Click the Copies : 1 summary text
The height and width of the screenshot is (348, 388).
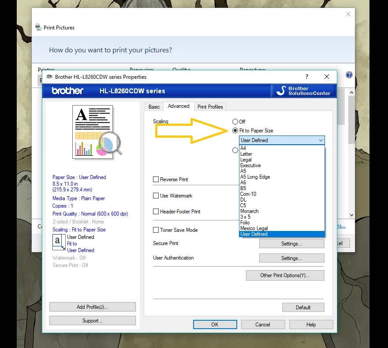pyautogui.click(x=63, y=206)
